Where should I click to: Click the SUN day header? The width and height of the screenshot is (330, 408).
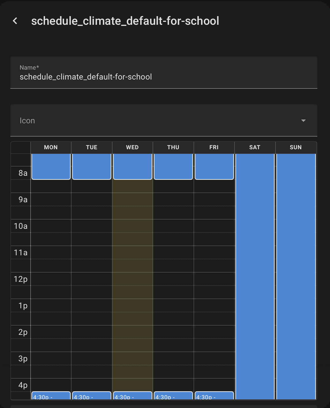pyautogui.click(x=296, y=147)
